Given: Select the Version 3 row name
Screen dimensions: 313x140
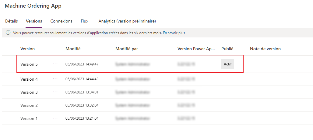Looking at the screenshot, I should (29, 92).
